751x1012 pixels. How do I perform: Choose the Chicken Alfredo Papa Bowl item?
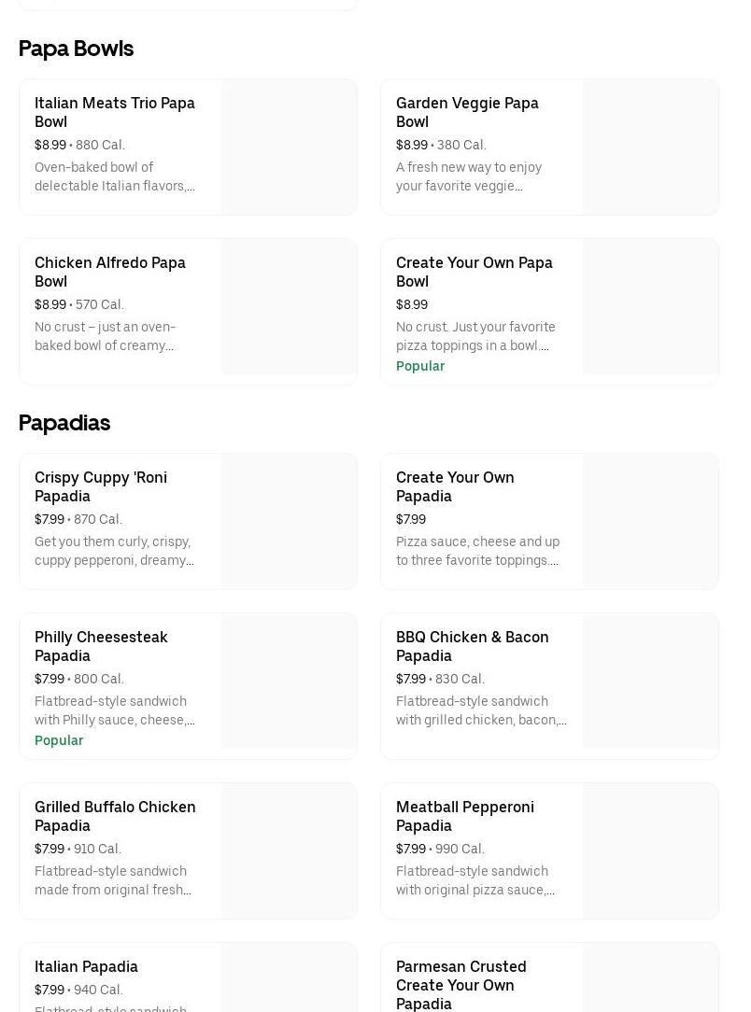tap(110, 272)
